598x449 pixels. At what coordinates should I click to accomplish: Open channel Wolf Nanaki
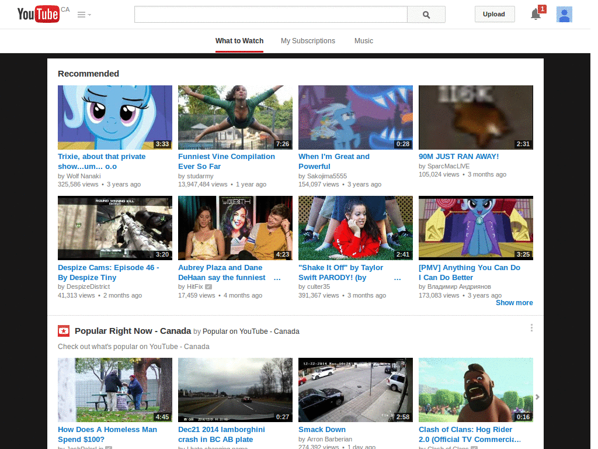tap(84, 176)
